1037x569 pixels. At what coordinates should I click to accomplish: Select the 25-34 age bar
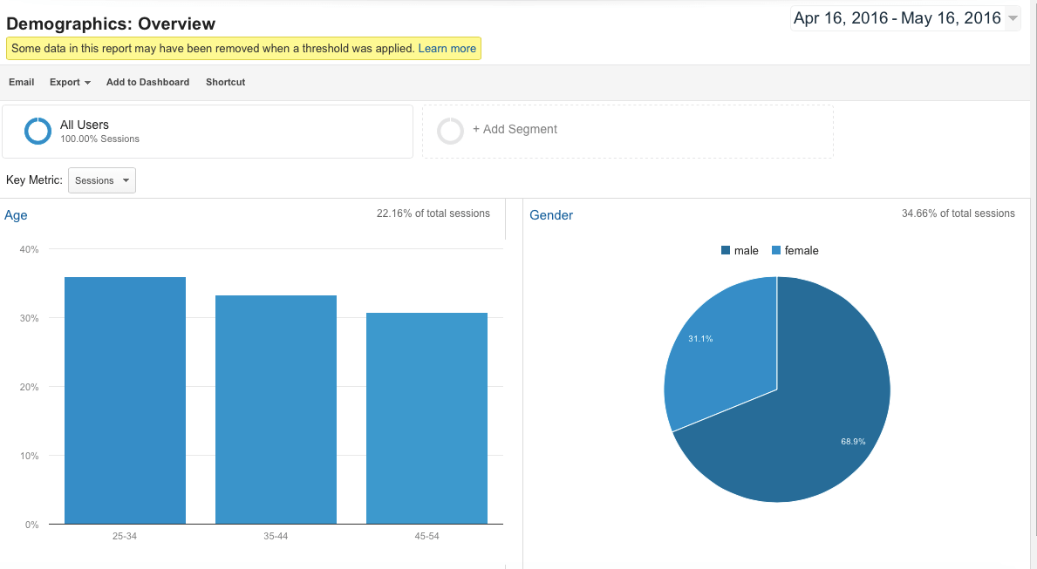125,401
